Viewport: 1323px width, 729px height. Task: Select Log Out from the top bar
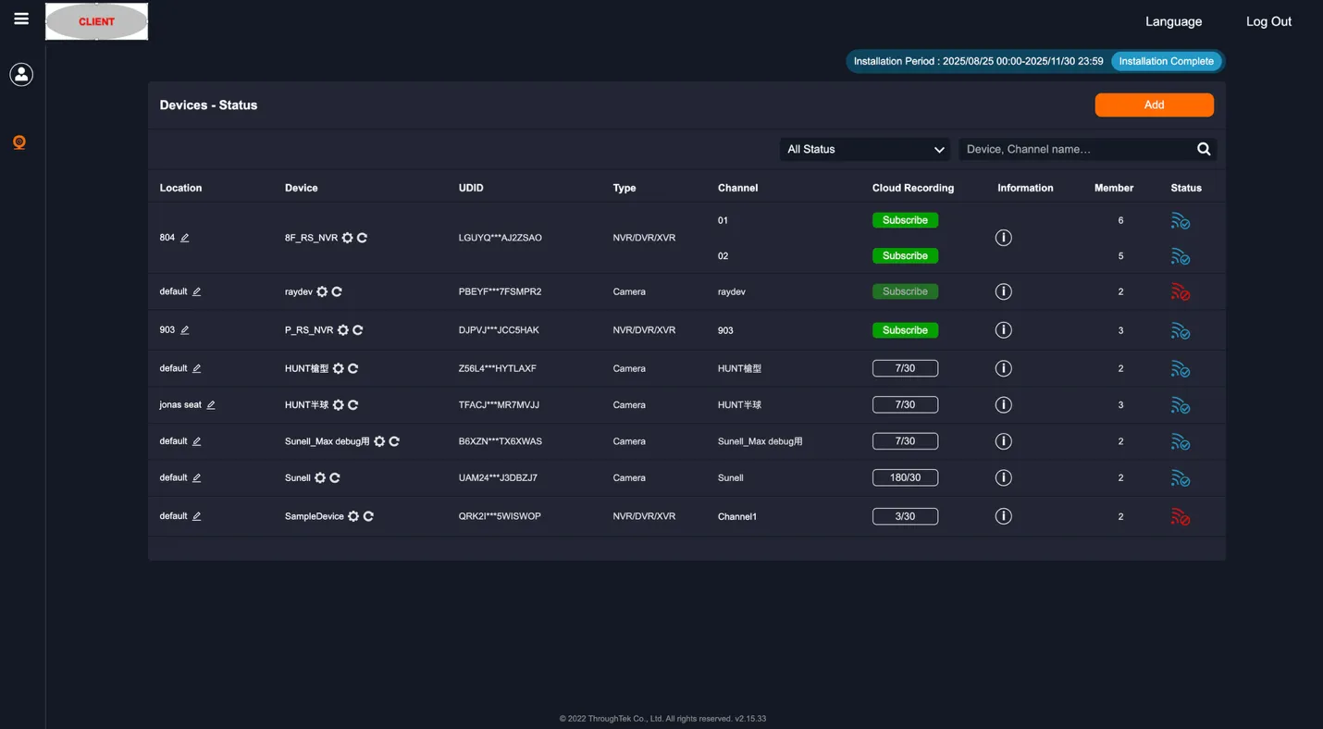pyautogui.click(x=1268, y=20)
